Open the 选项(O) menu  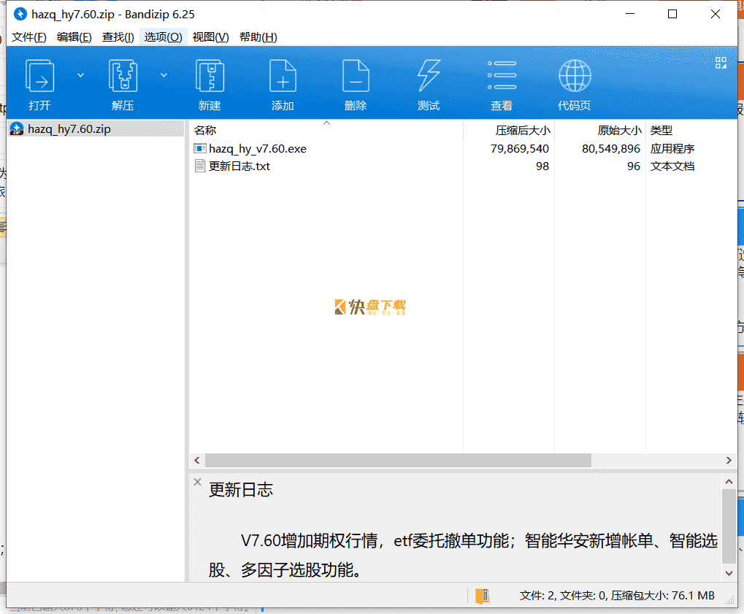click(x=163, y=37)
